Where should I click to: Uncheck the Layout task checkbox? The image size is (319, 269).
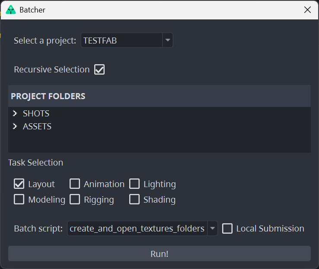[x=19, y=184]
